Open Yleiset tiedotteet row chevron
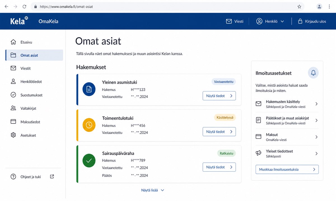This screenshot has width=336, height=201. [316, 153]
